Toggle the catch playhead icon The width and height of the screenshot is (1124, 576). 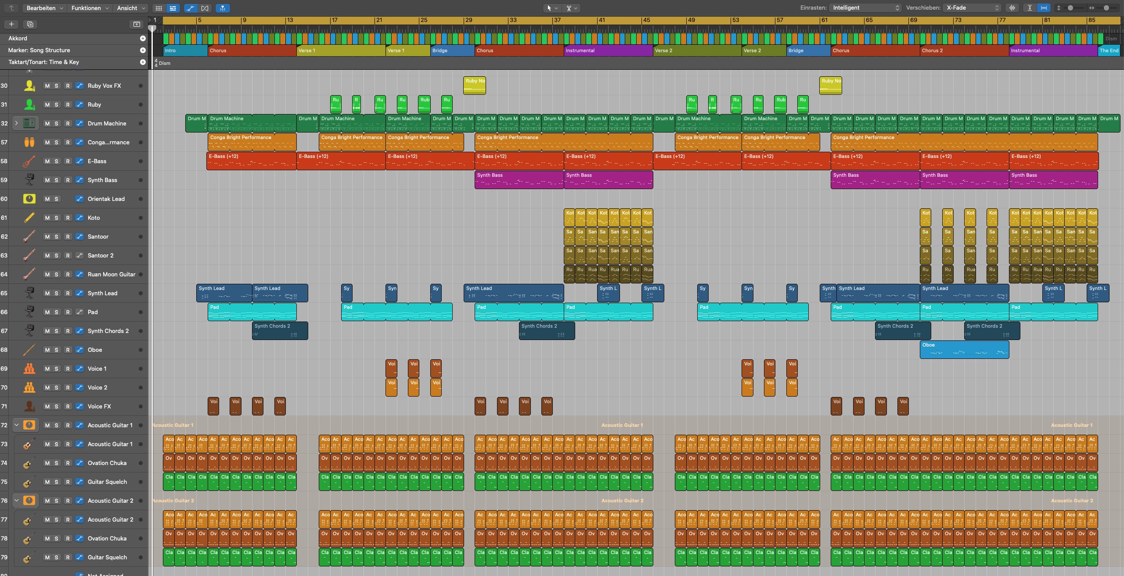pos(223,8)
